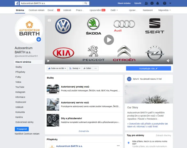The image size is (187, 148).
Task: Click the Autocentrum BARTH profile picture
Action: tap(29, 29)
